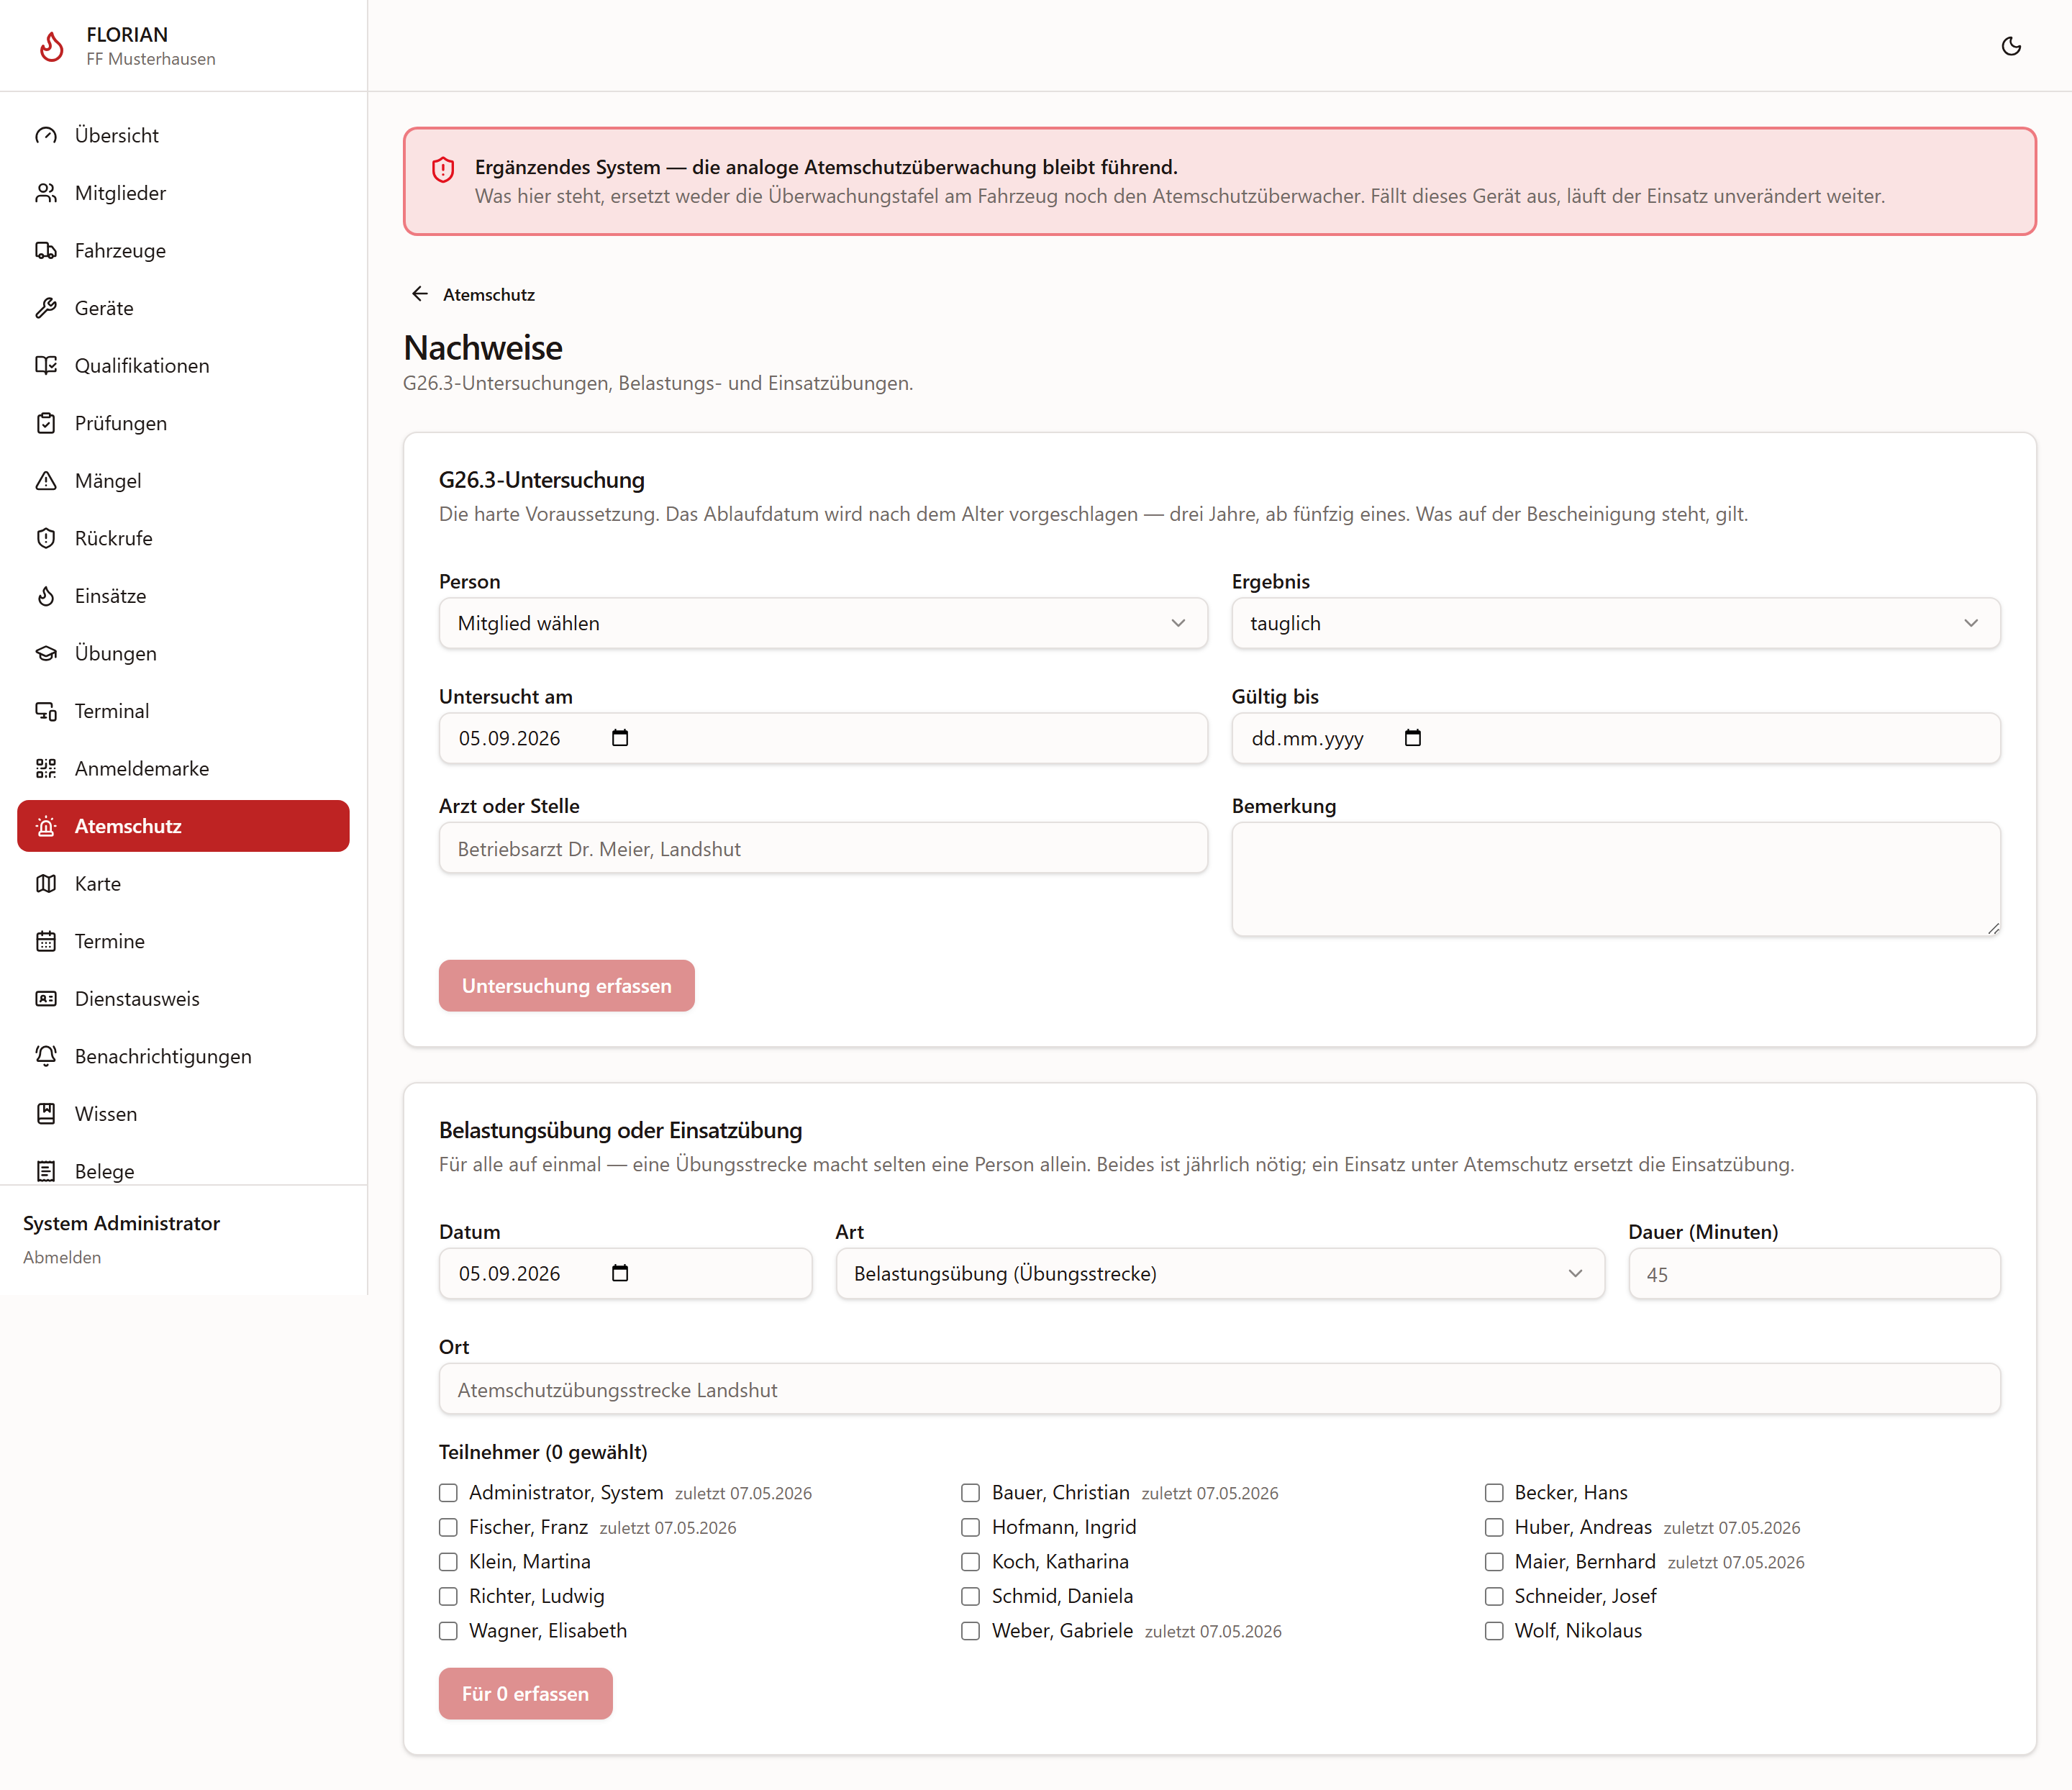Click the Fahrzeuge truck icon in sidebar
Viewport: 2072px width, 1790px height.
[x=46, y=250]
